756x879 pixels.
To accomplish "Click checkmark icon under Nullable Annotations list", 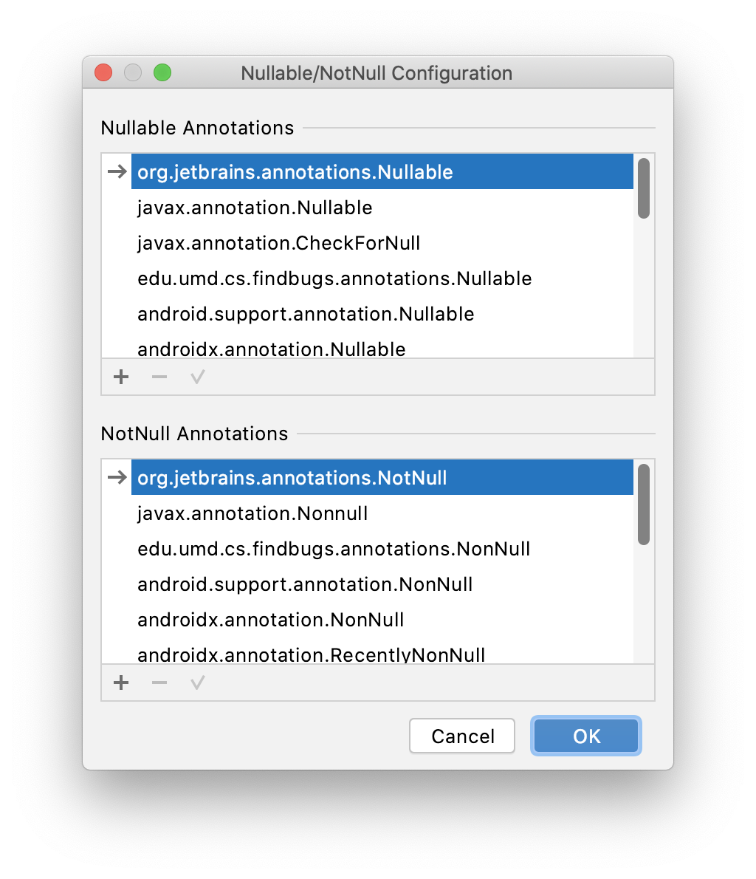I will click(x=197, y=377).
